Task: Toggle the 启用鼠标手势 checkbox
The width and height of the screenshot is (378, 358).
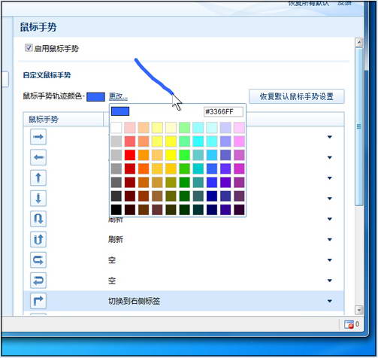Action: 29,47
